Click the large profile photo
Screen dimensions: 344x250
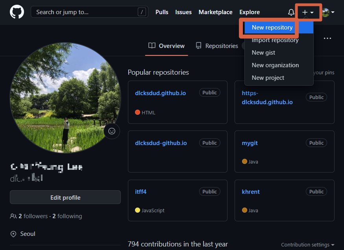(65, 98)
